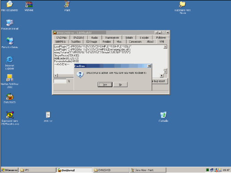The image size is (231, 173).
Task: Open the Paint desktop shortcut
Action: (x=67, y=4)
